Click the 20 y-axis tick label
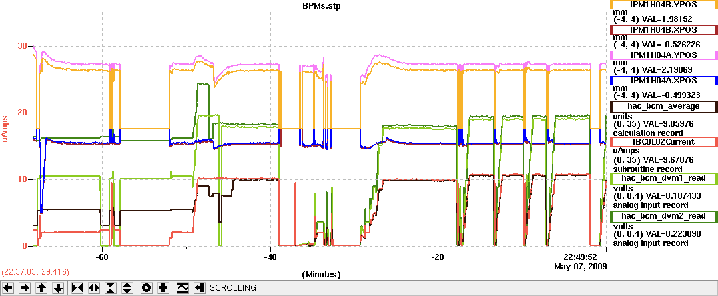The width and height of the screenshot is (718, 296). [x=23, y=113]
